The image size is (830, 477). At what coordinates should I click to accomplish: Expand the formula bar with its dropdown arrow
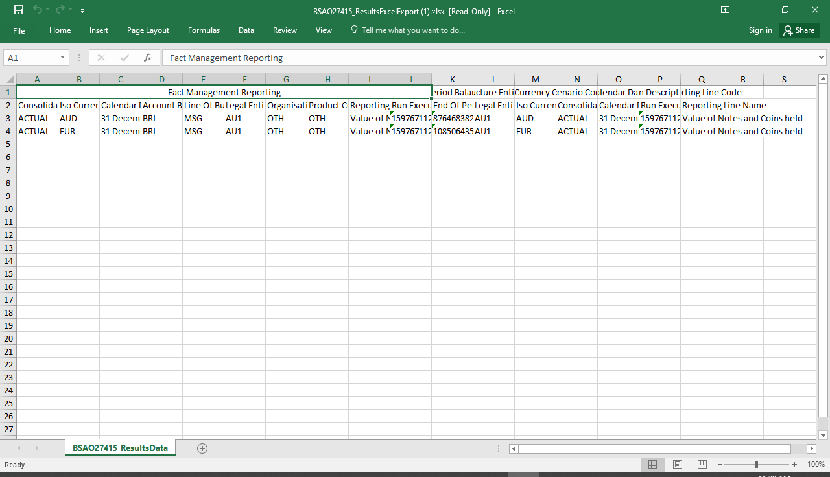[822, 57]
